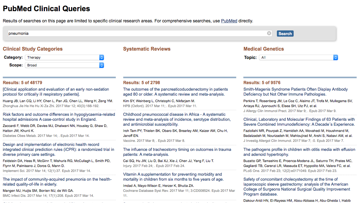Open childhood pneumococcal disease in Africa article
The width and height of the screenshot is (361, 203).
coord(177,120)
